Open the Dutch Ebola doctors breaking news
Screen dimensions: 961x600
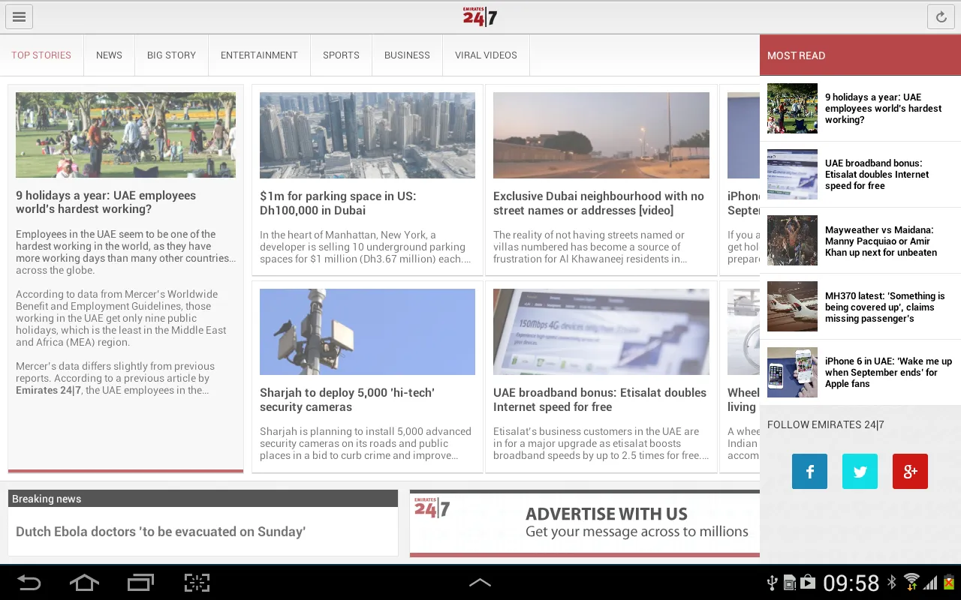(x=161, y=532)
